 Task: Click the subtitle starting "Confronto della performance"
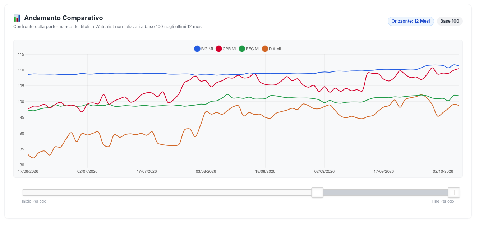pos(108,27)
